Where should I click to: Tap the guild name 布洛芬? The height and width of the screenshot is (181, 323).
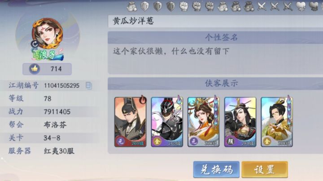click(55, 125)
